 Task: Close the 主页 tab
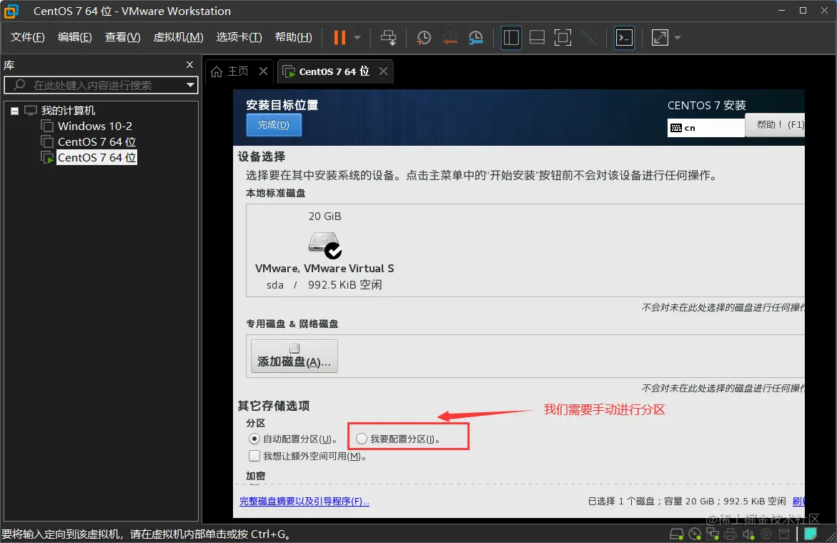[x=263, y=71]
